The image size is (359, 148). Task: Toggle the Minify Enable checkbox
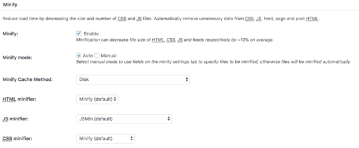pyautogui.click(x=79, y=33)
